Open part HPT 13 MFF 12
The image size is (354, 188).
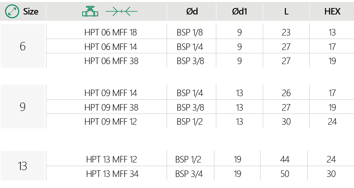[111, 159]
